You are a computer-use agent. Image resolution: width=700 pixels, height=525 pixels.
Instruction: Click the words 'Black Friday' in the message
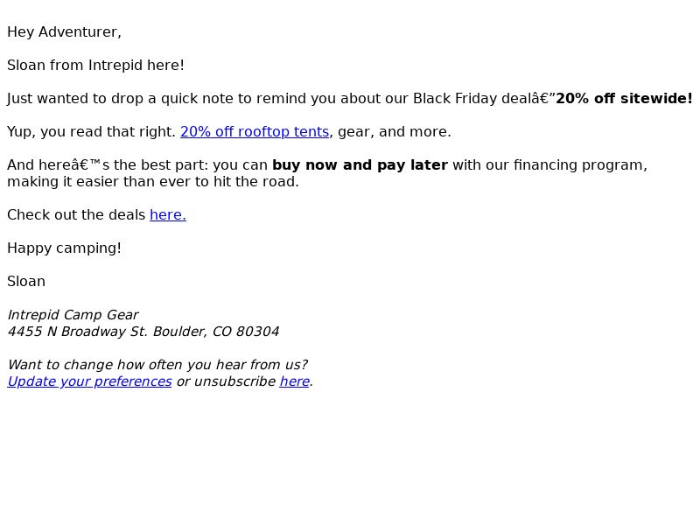(454, 98)
